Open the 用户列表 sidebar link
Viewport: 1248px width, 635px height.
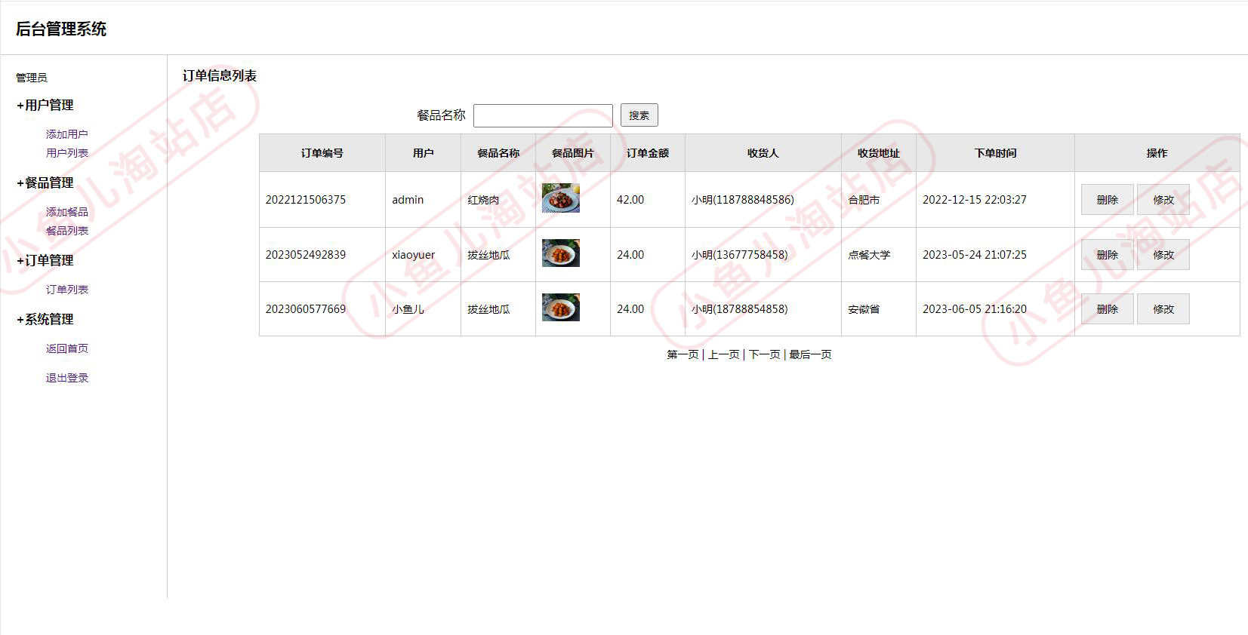66,153
